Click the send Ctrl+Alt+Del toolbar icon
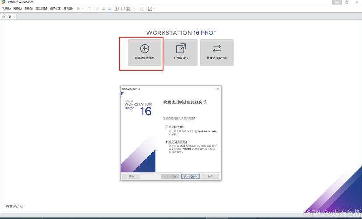 (90, 8)
